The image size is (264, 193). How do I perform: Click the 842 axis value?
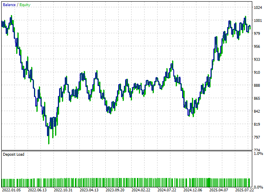coord(257,111)
